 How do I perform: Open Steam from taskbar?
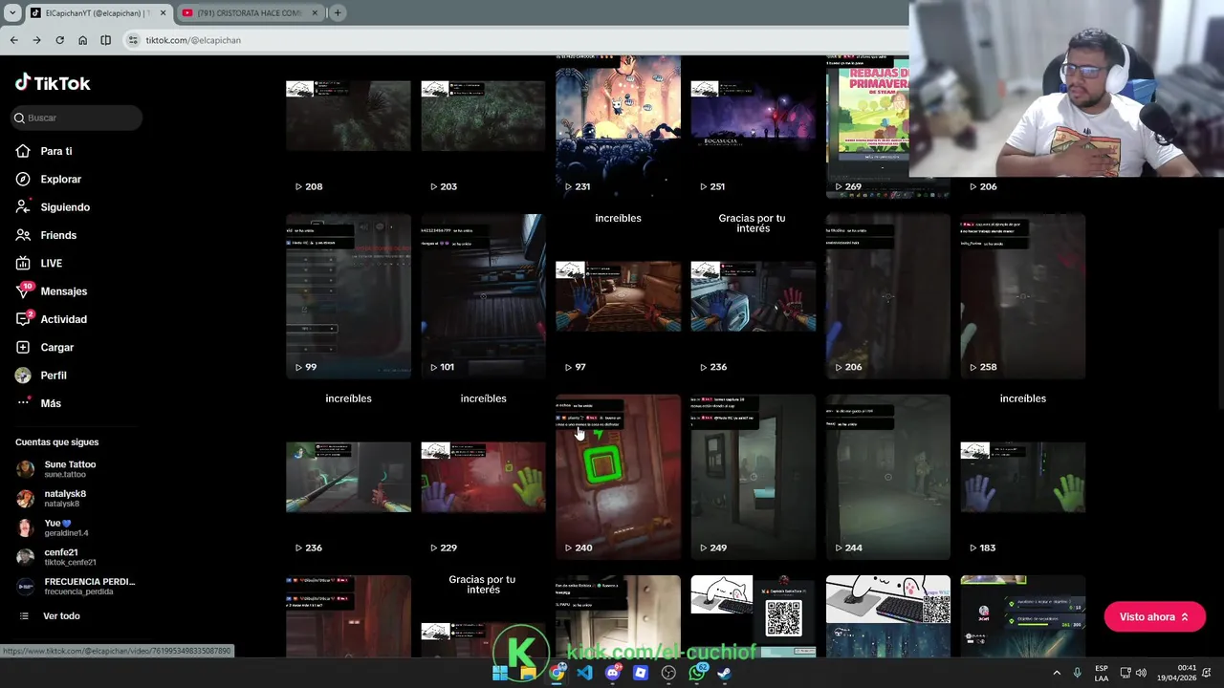(725, 673)
